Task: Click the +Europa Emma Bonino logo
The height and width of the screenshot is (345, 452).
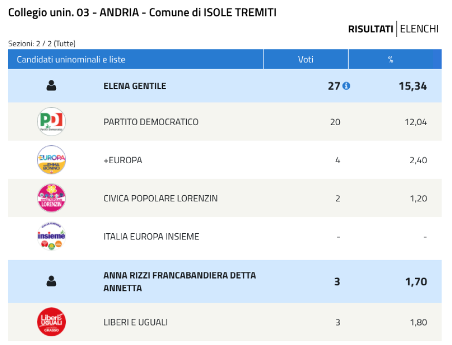Action: (51, 160)
